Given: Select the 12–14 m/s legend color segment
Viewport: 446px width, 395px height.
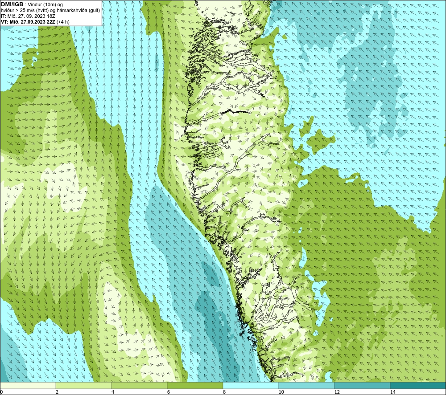Looking at the screenshot, I should [x=362, y=386].
